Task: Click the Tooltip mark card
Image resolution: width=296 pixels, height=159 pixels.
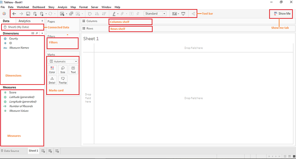Action: point(63,80)
